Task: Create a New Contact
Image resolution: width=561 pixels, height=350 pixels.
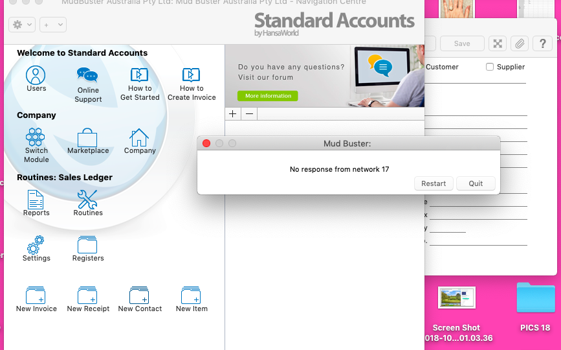Action: tap(139, 295)
